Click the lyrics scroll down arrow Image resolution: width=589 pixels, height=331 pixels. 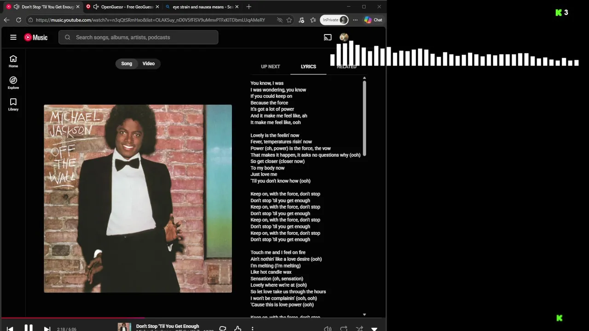[x=364, y=315]
